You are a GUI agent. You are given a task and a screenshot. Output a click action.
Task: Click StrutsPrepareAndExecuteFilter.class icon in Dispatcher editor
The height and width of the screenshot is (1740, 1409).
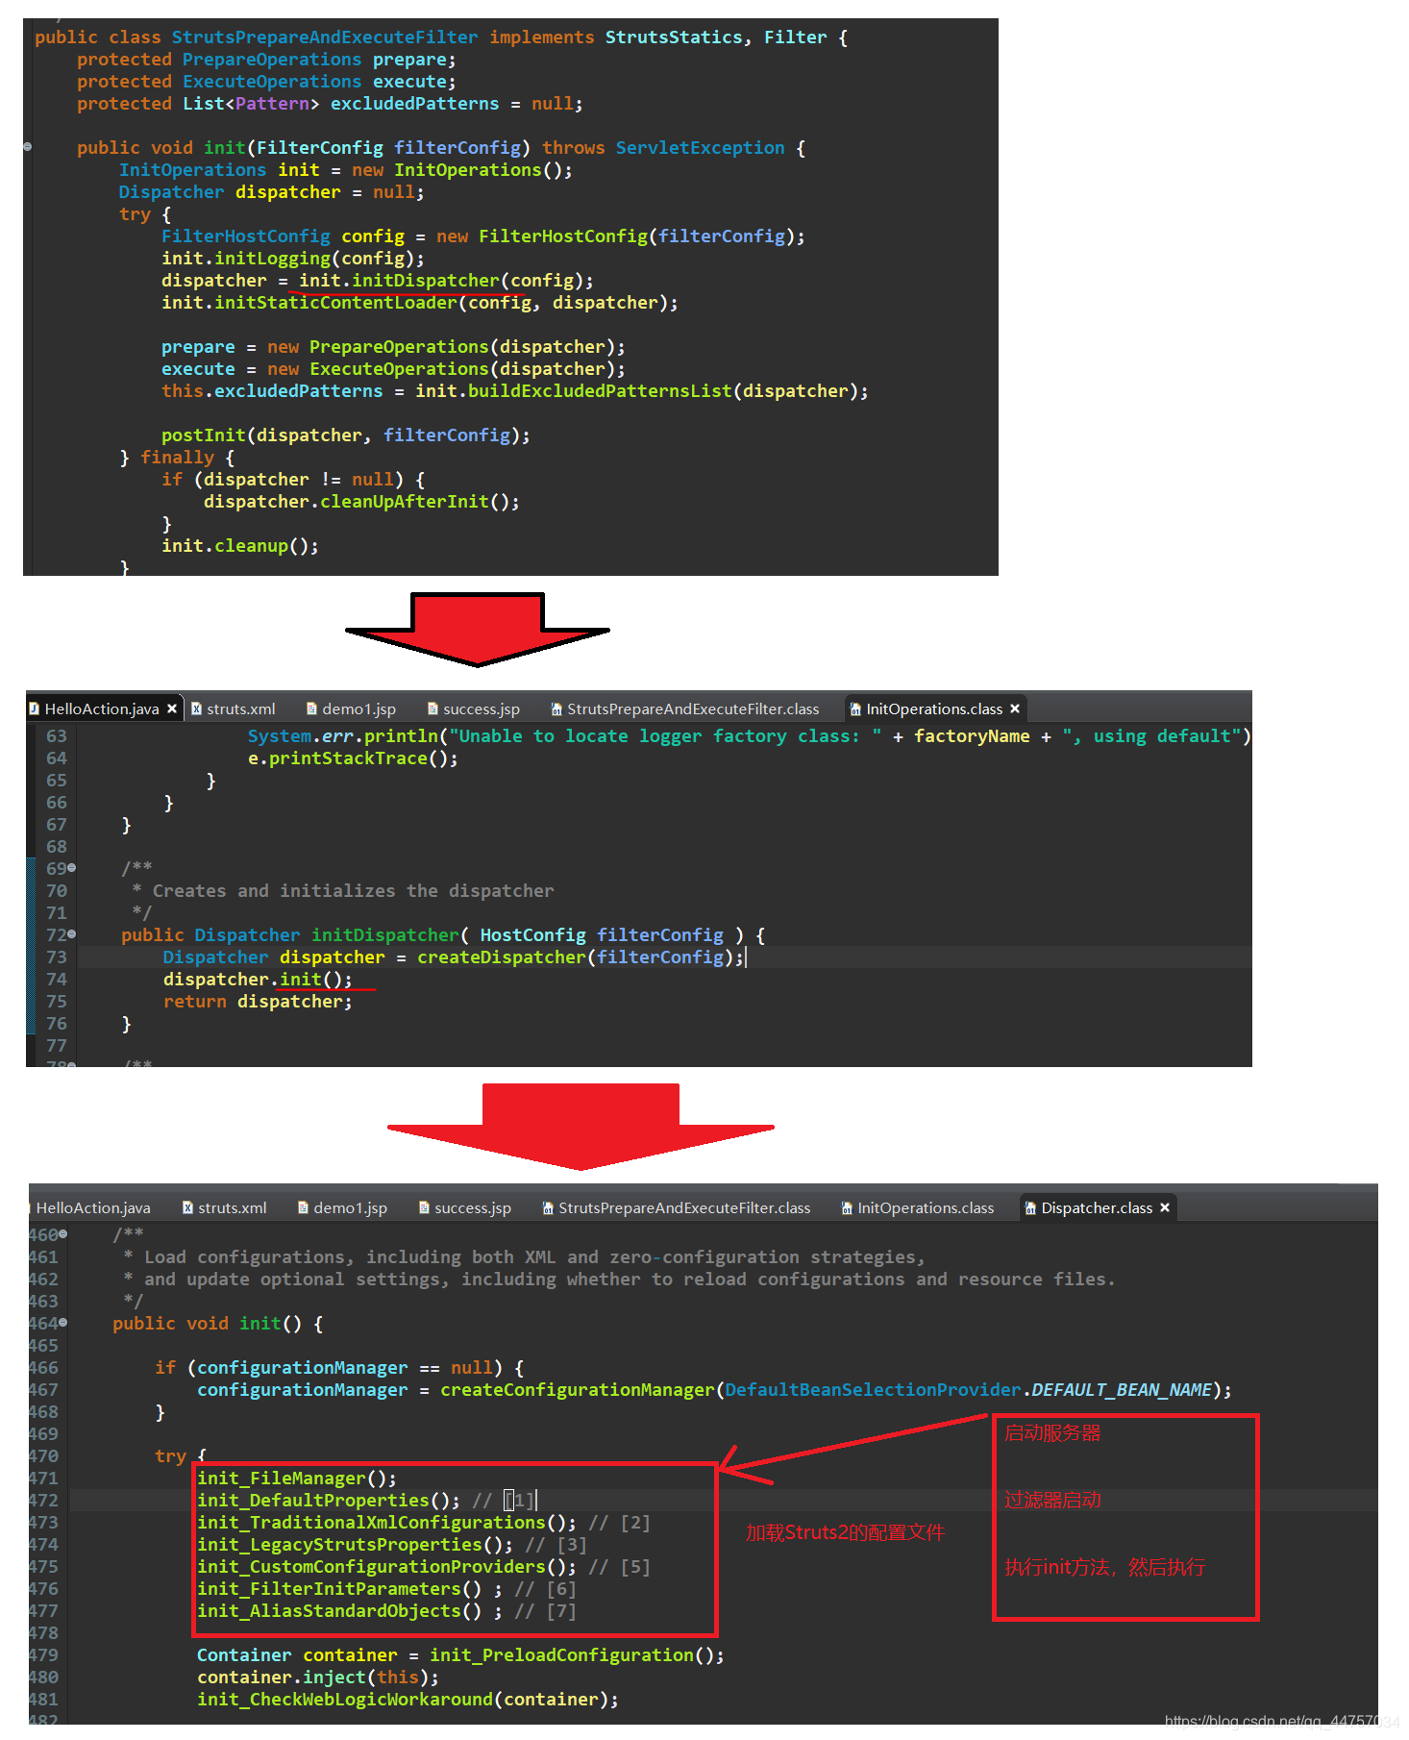click(x=548, y=1207)
